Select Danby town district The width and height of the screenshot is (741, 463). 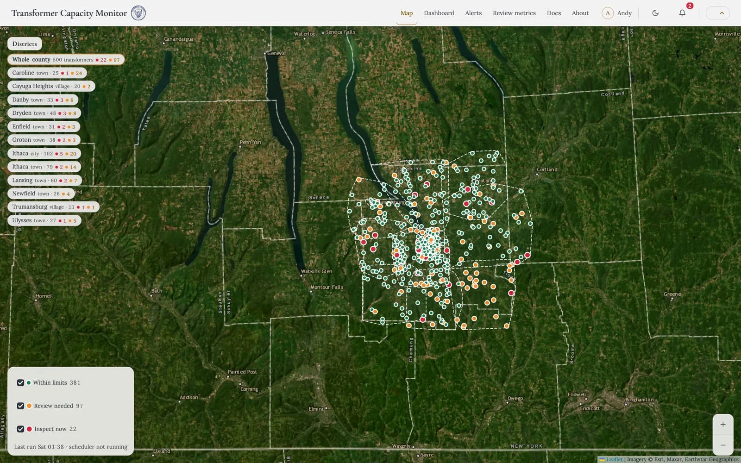click(x=43, y=100)
